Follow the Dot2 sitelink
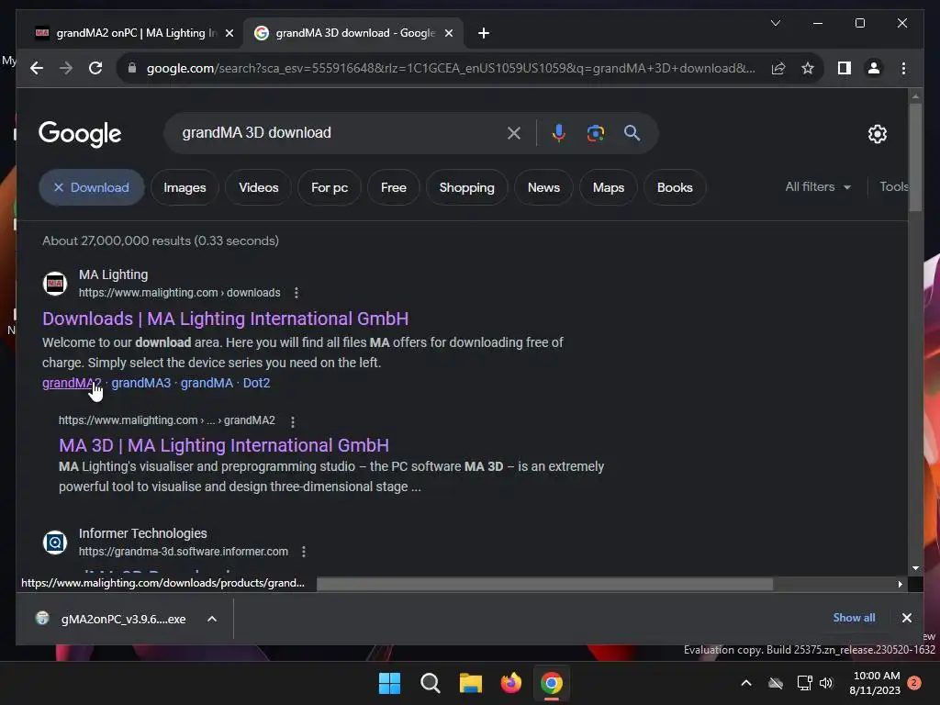The height and width of the screenshot is (705, 940). point(257,383)
